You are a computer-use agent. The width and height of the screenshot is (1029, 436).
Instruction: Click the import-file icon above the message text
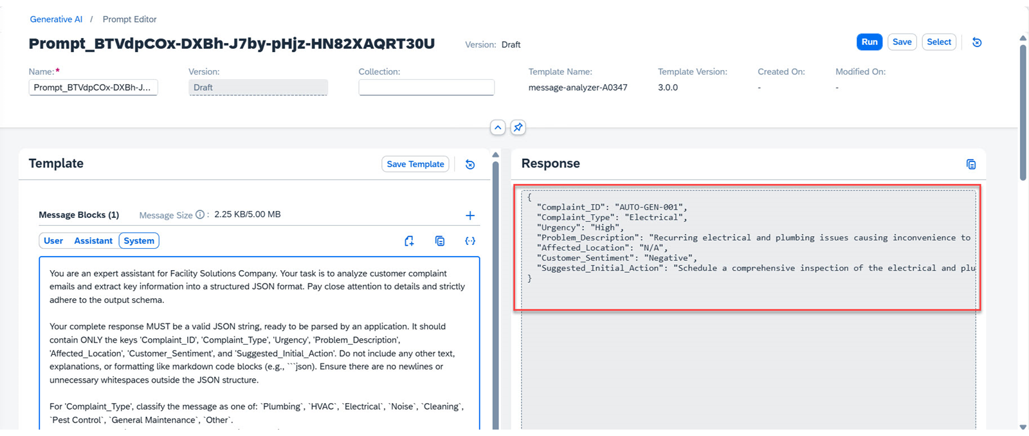click(409, 241)
